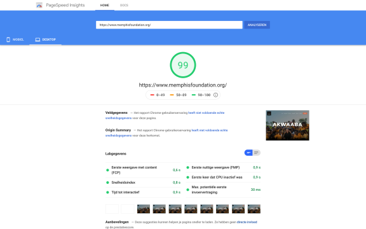Click the 90-100 green legend entry

201,95
